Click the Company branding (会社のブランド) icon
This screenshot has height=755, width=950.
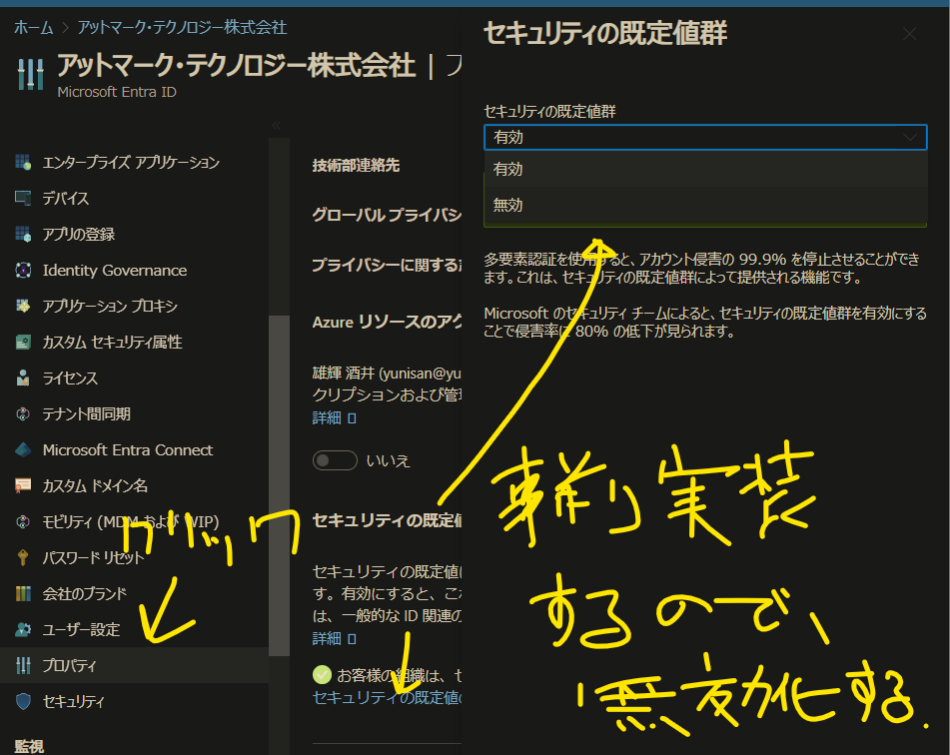pyautogui.click(x=23, y=593)
